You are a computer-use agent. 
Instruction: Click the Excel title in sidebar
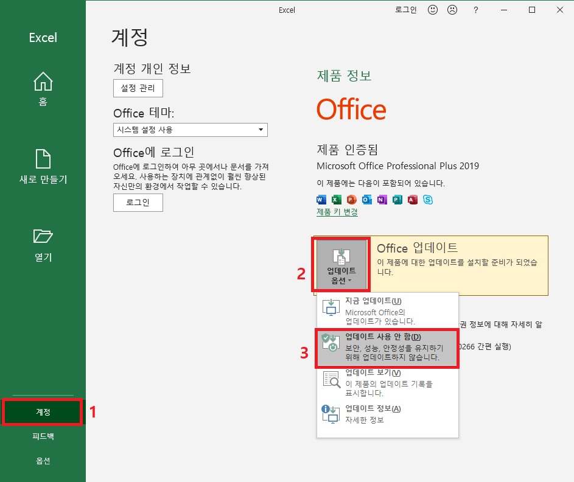click(43, 38)
